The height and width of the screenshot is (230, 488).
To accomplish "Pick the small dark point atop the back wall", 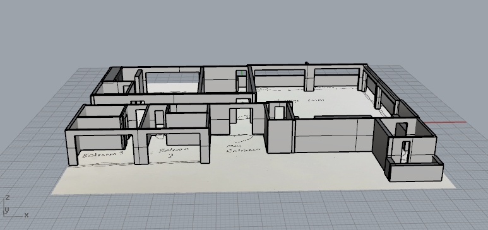I will [x=307, y=64].
